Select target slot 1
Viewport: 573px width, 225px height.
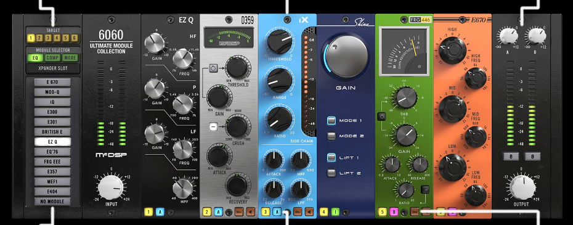pos(31,38)
